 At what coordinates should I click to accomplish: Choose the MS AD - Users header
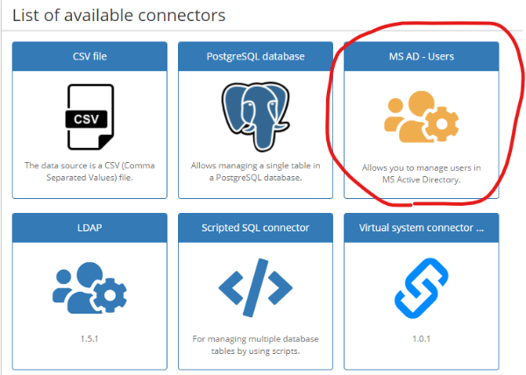(422, 56)
